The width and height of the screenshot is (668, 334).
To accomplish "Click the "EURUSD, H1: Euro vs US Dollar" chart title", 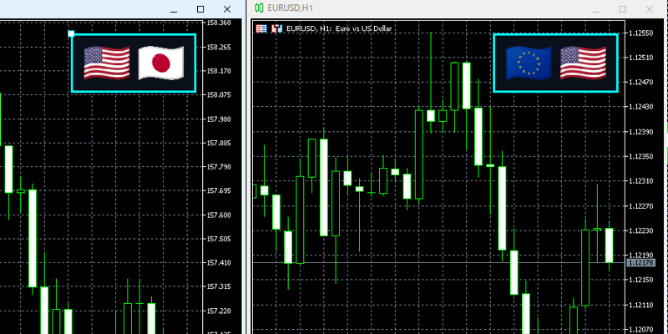I will point(339,28).
